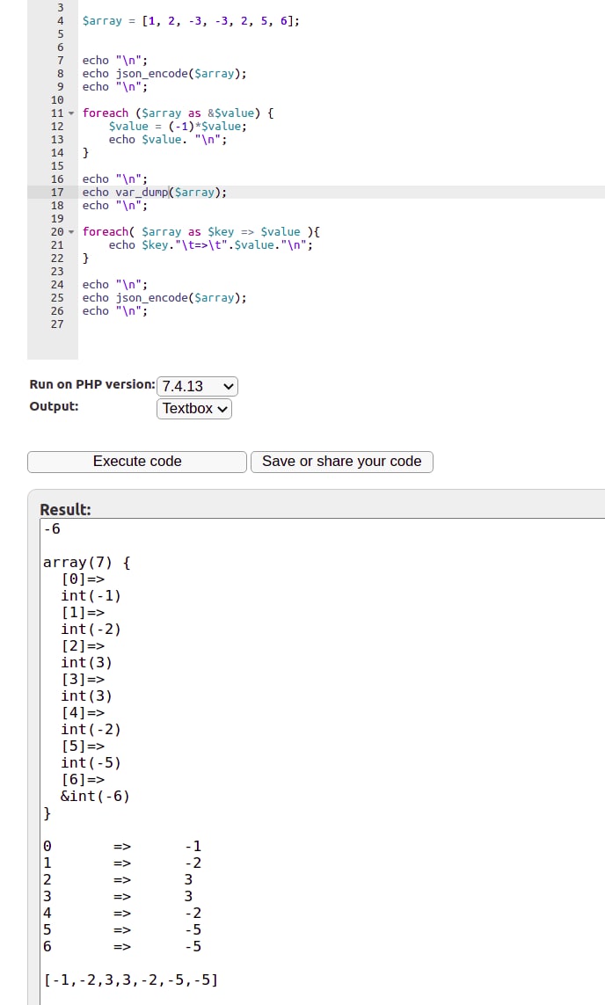
Task: Click inside the Result output textbox
Action: pos(323,761)
